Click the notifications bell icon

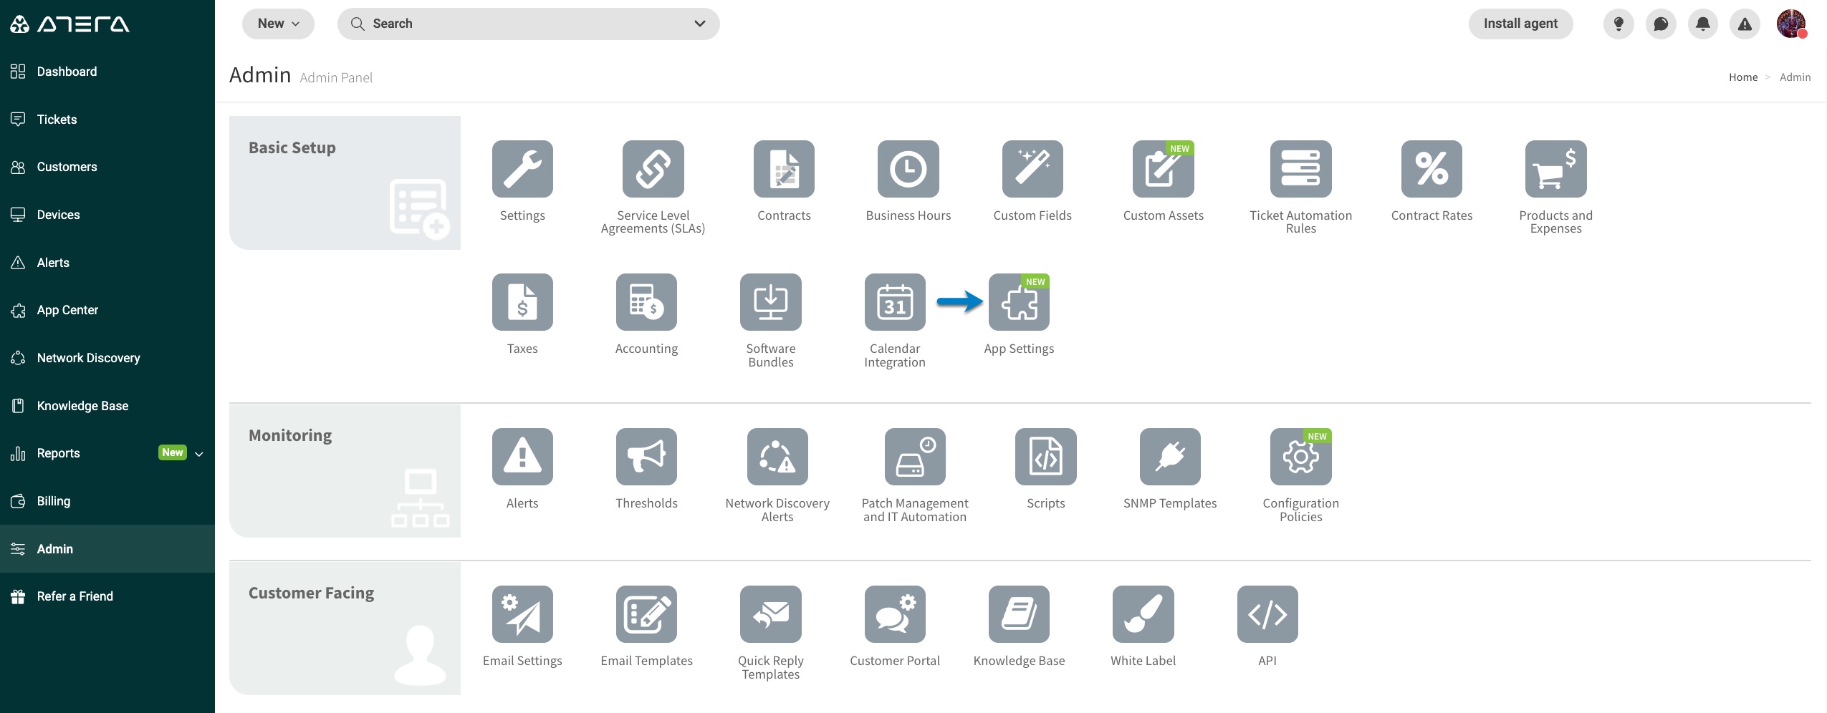click(x=1702, y=24)
